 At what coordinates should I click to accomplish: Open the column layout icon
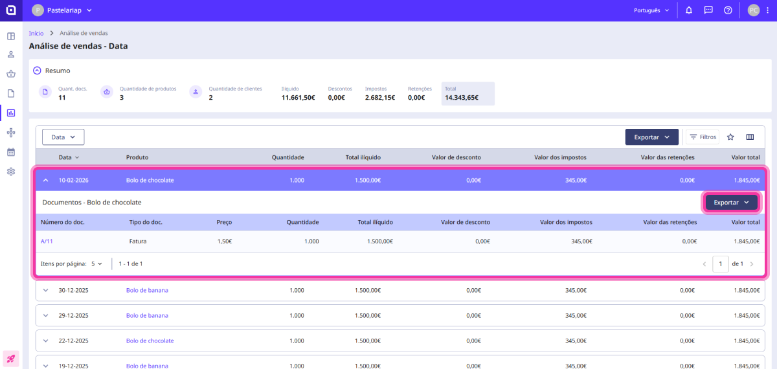750,137
